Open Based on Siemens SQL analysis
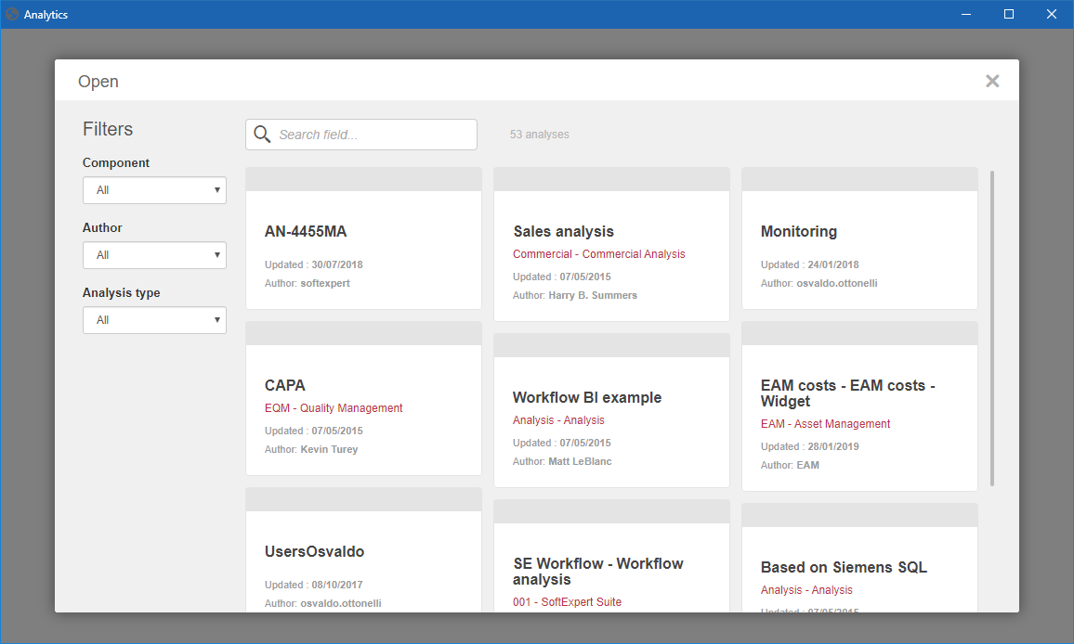This screenshot has width=1074, height=644. pyautogui.click(x=859, y=559)
